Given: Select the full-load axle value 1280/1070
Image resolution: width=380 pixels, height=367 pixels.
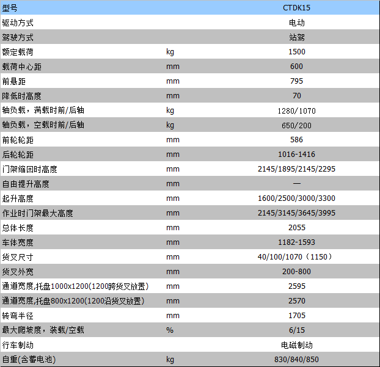Looking at the screenshot, I should pos(296,111).
